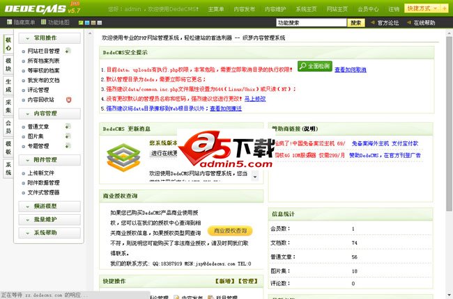Viewport: 453px width, 299px height.
Task: Click the magnifier 全面检测 button
Action: click(x=314, y=66)
